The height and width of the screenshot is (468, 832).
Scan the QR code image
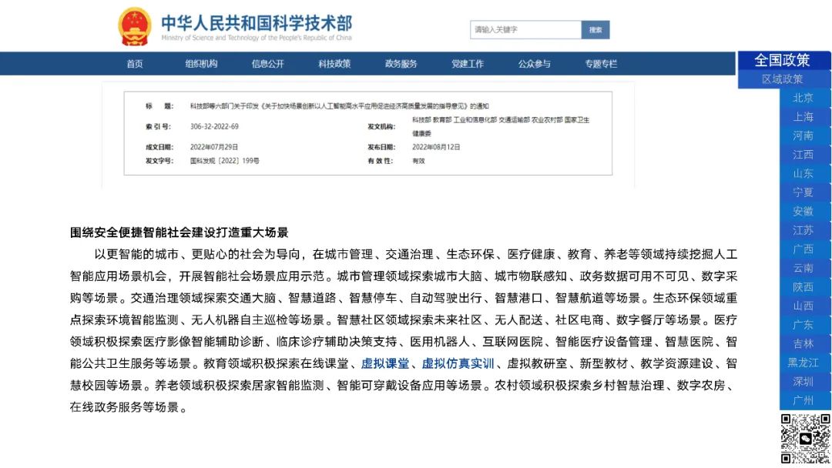[x=806, y=439]
